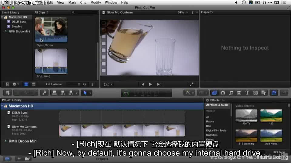Show the Effects Browser icon
This screenshot has height=163, width=291.
coord(214,93)
